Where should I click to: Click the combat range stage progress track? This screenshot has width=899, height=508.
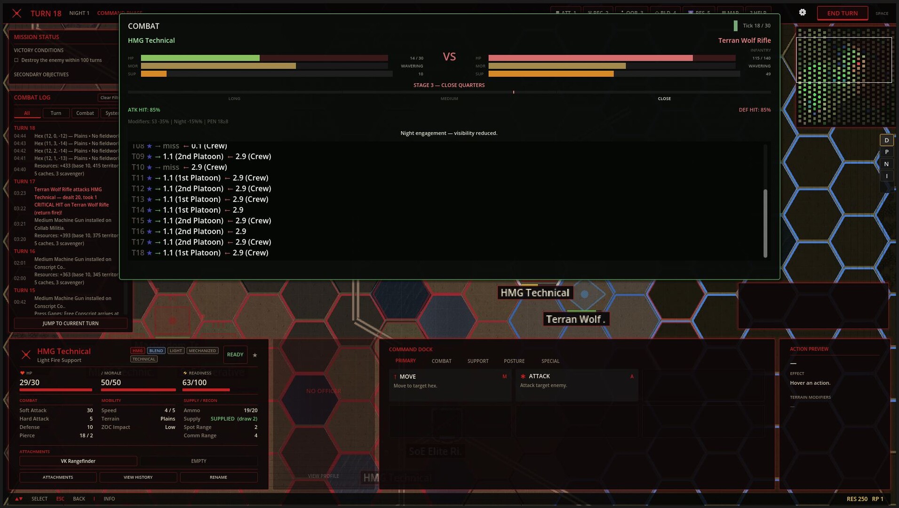(x=449, y=92)
